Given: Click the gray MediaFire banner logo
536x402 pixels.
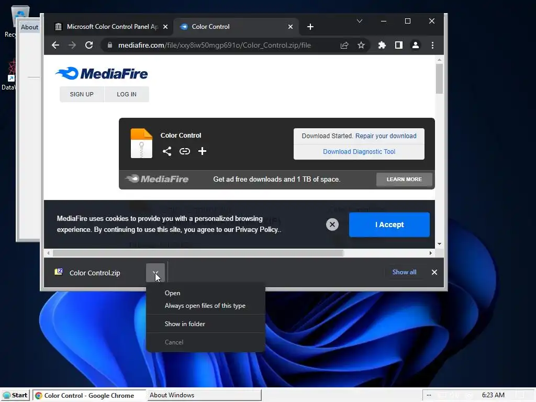Looking at the screenshot, I should pos(157,179).
